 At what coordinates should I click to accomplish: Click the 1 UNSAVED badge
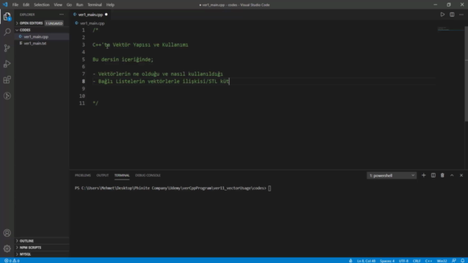(54, 23)
